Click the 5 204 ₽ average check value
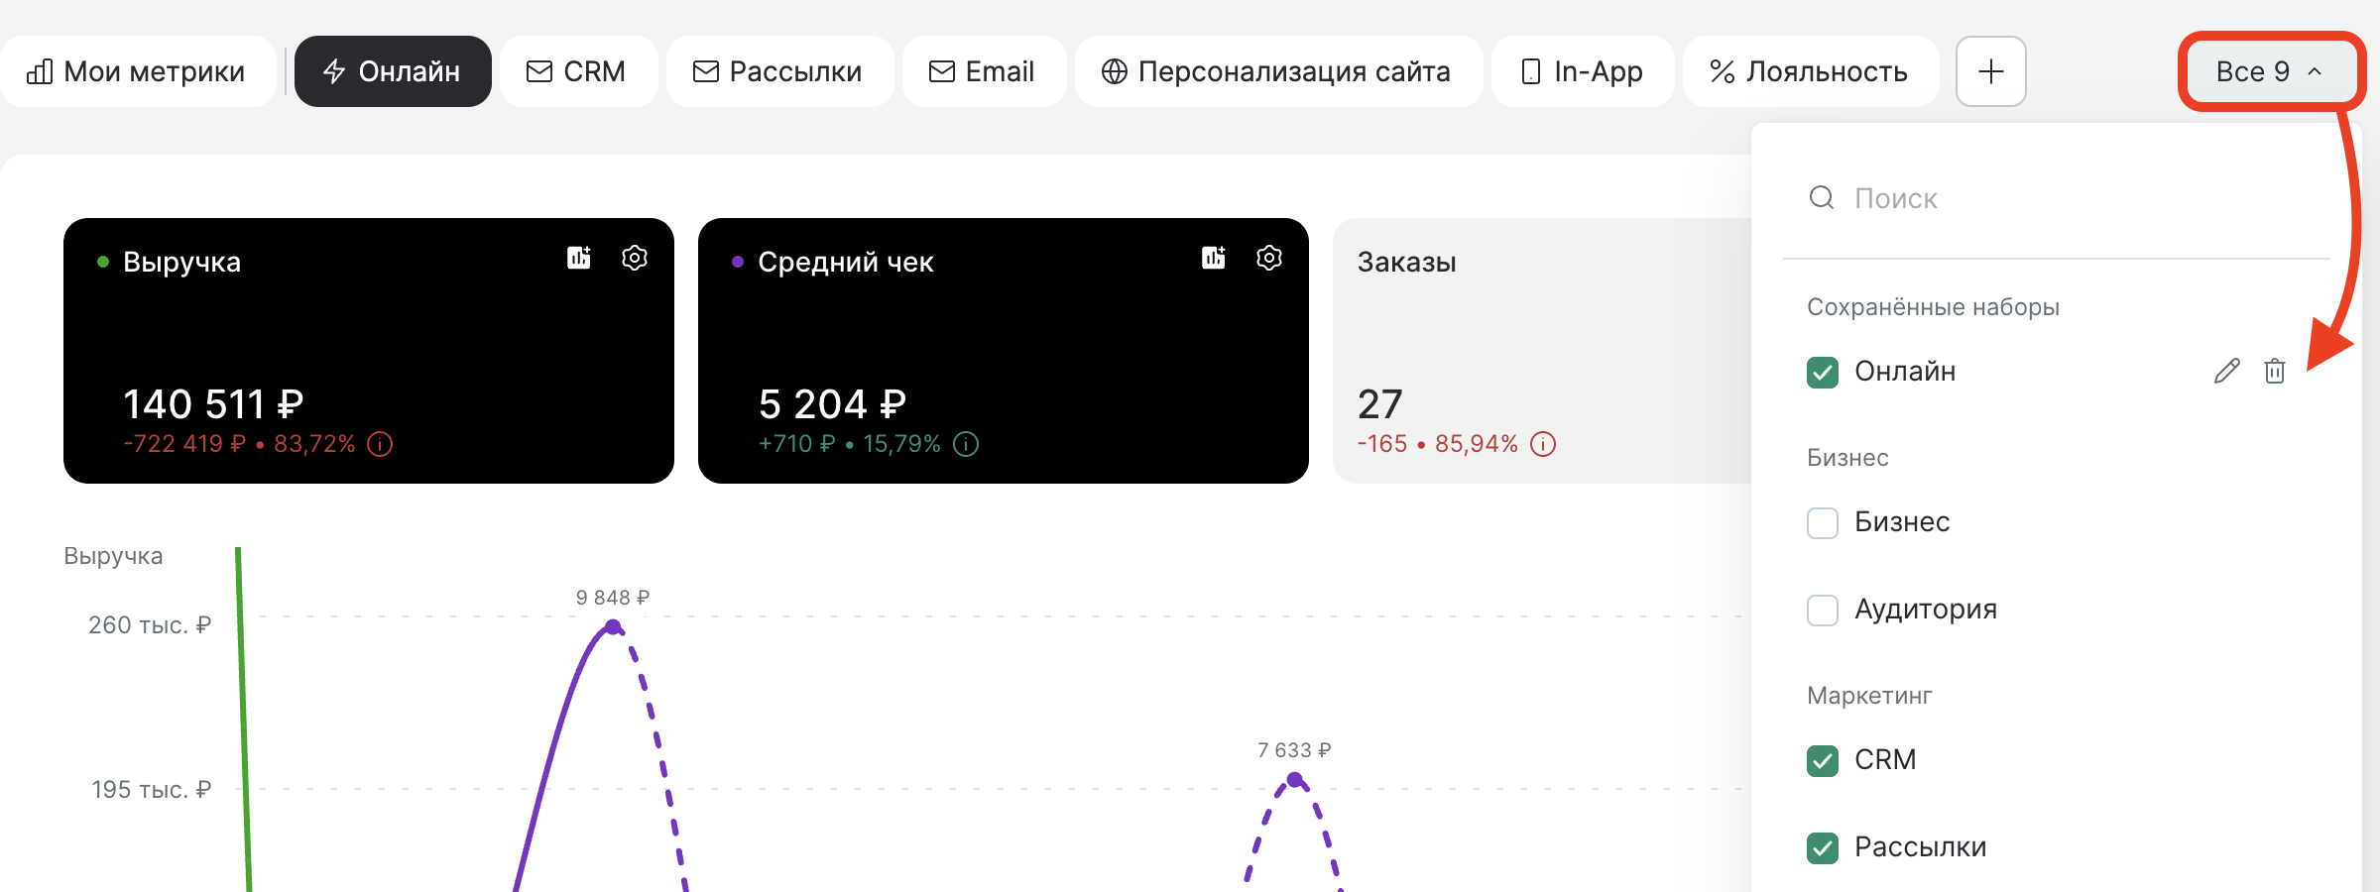 coord(832,403)
